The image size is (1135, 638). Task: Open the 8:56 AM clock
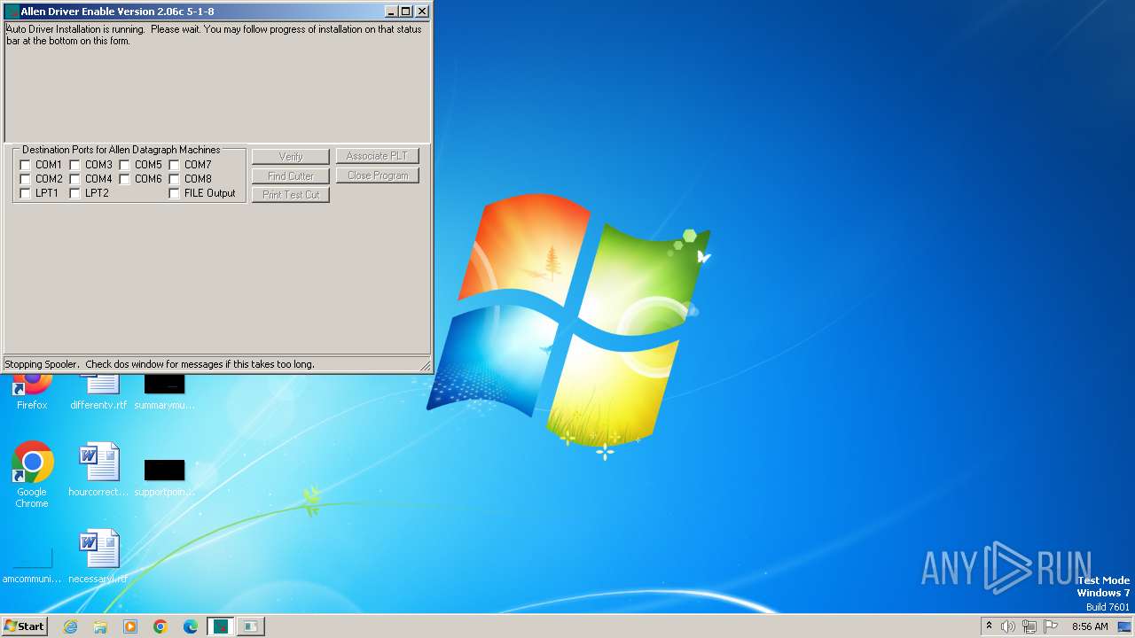pos(1090,626)
